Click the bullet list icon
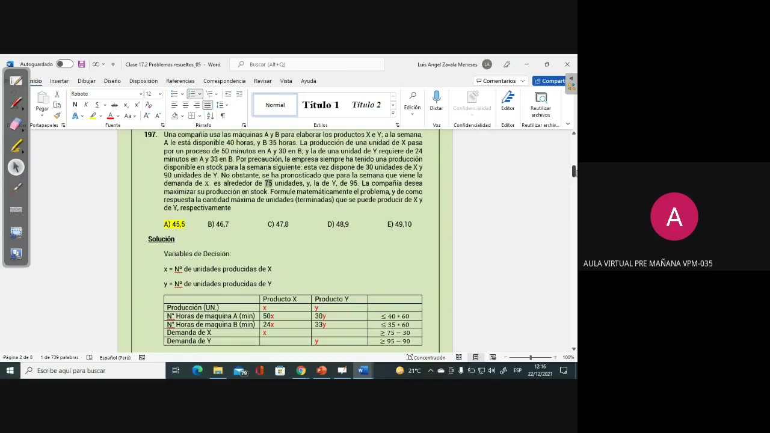The width and height of the screenshot is (770, 433). click(174, 94)
